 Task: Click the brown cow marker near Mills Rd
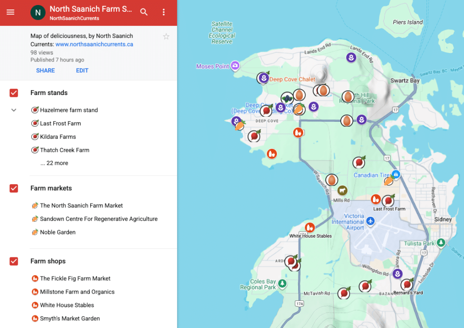click(x=342, y=190)
